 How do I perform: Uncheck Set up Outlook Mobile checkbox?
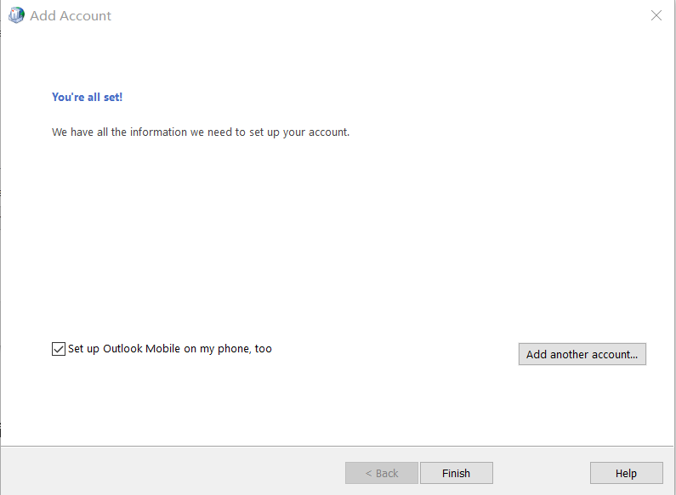point(59,349)
